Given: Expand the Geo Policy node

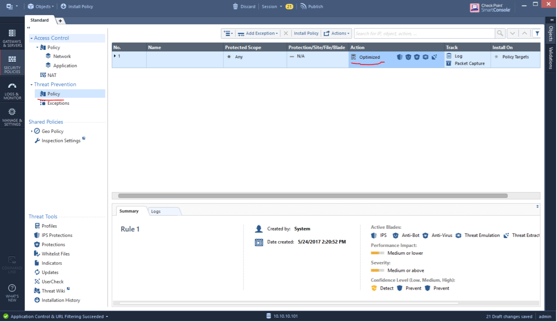Looking at the screenshot, I should (x=32, y=131).
